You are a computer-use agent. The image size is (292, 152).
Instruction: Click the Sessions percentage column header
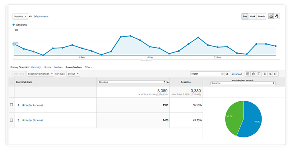click(186, 82)
